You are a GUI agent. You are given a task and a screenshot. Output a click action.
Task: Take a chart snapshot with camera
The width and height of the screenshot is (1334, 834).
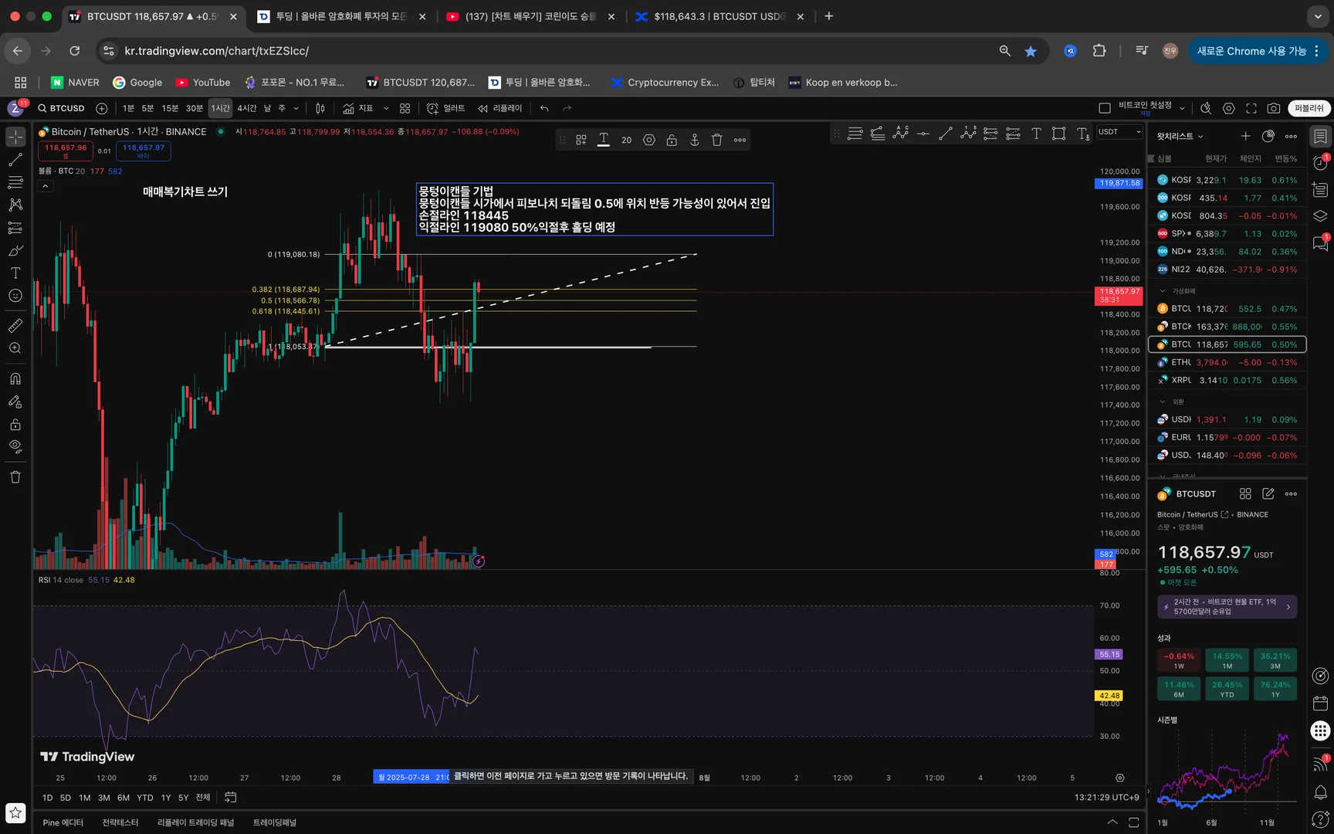1274,108
